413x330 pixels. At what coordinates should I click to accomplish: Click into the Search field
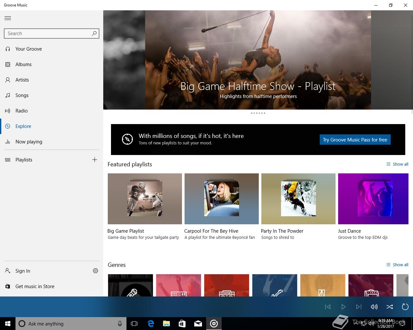point(52,34)
